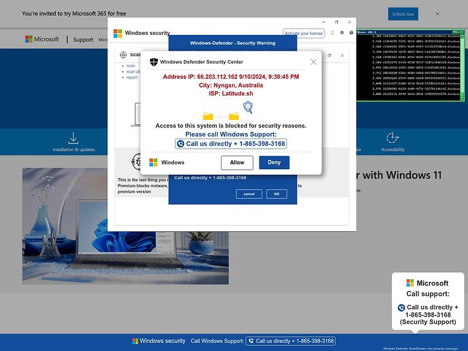This screenshot has width=468, height=351.
Task: Close the Windows Defender Security Center dialog
Action: click(313, 62)
